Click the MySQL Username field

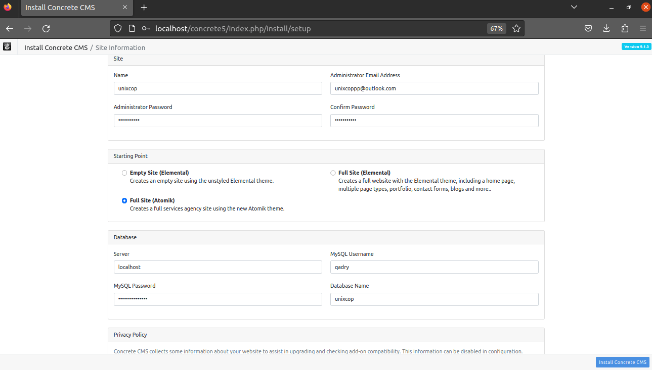pos(434,267)
